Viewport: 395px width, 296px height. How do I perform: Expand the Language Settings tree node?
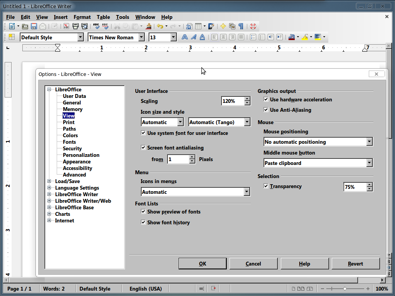click(x=49, y=188)
